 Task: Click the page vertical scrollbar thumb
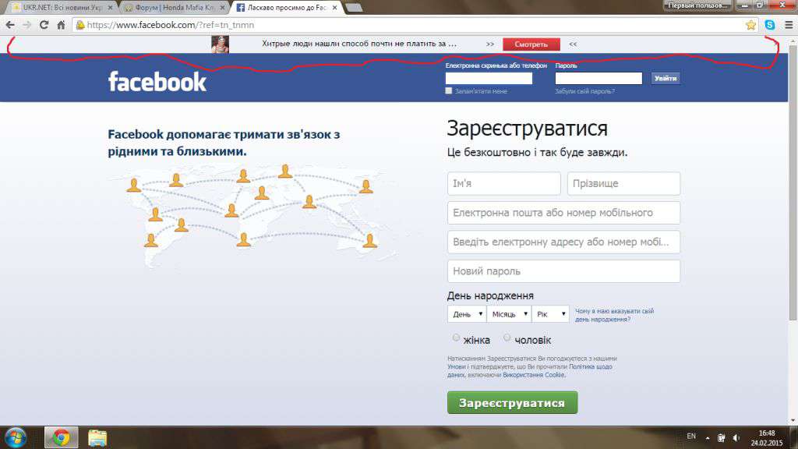[x=793, y=183]
